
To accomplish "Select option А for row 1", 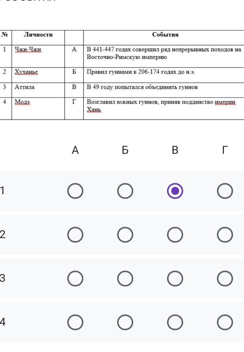I will [x=75, y=191].
